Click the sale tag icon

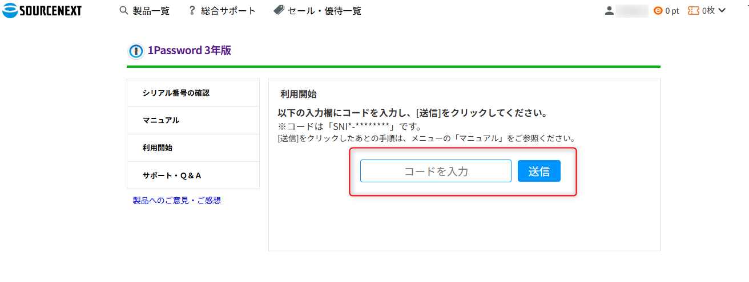tap(279, 10)
